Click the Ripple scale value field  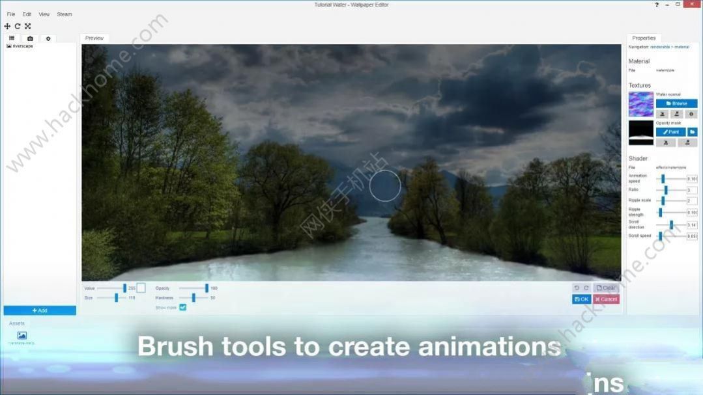(692, 201)
